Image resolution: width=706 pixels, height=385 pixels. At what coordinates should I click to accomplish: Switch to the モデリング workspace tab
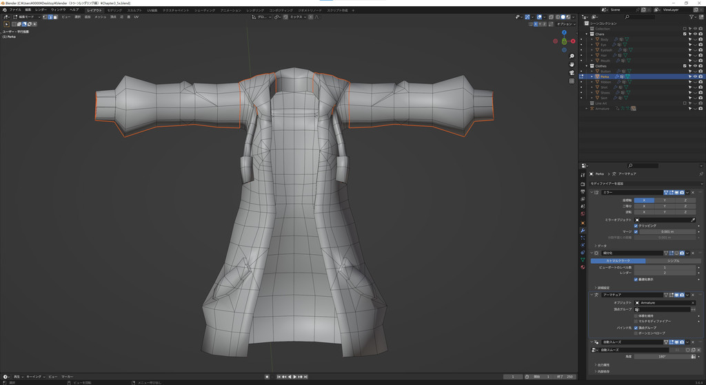click(x=114, y=10)
